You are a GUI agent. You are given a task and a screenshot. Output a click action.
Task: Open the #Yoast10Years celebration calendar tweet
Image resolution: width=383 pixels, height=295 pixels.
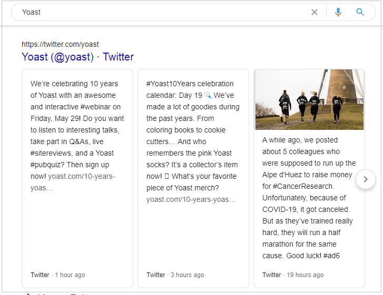(x=193, y=178)
